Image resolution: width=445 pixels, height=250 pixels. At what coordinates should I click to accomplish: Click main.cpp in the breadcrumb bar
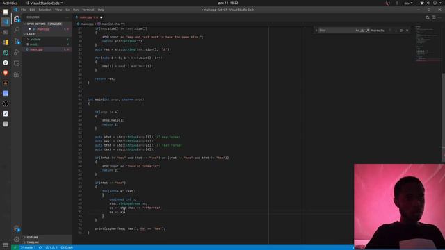coord(88,24)
